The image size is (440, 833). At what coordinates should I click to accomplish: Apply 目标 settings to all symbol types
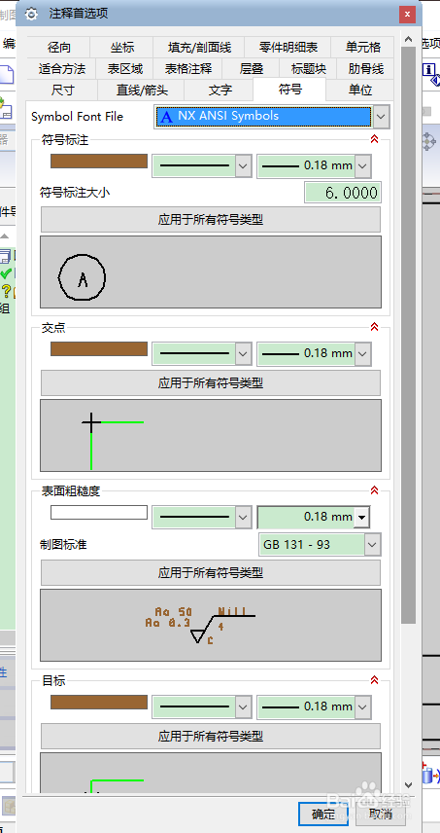tap(211, 737)
